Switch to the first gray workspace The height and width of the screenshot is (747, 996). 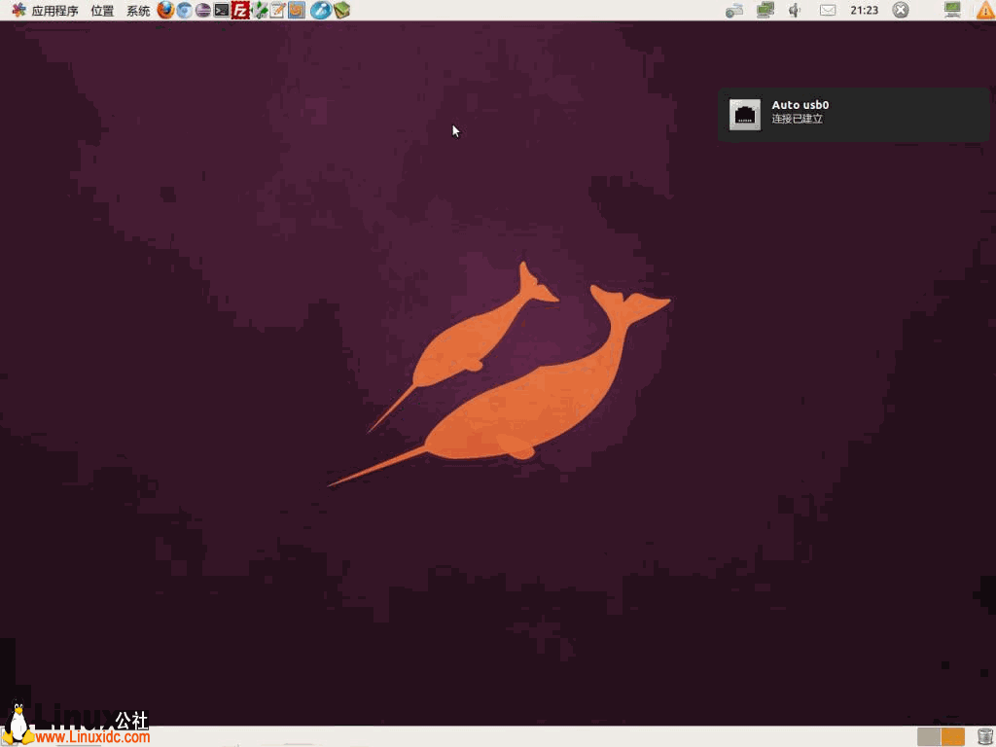point(929,736)
